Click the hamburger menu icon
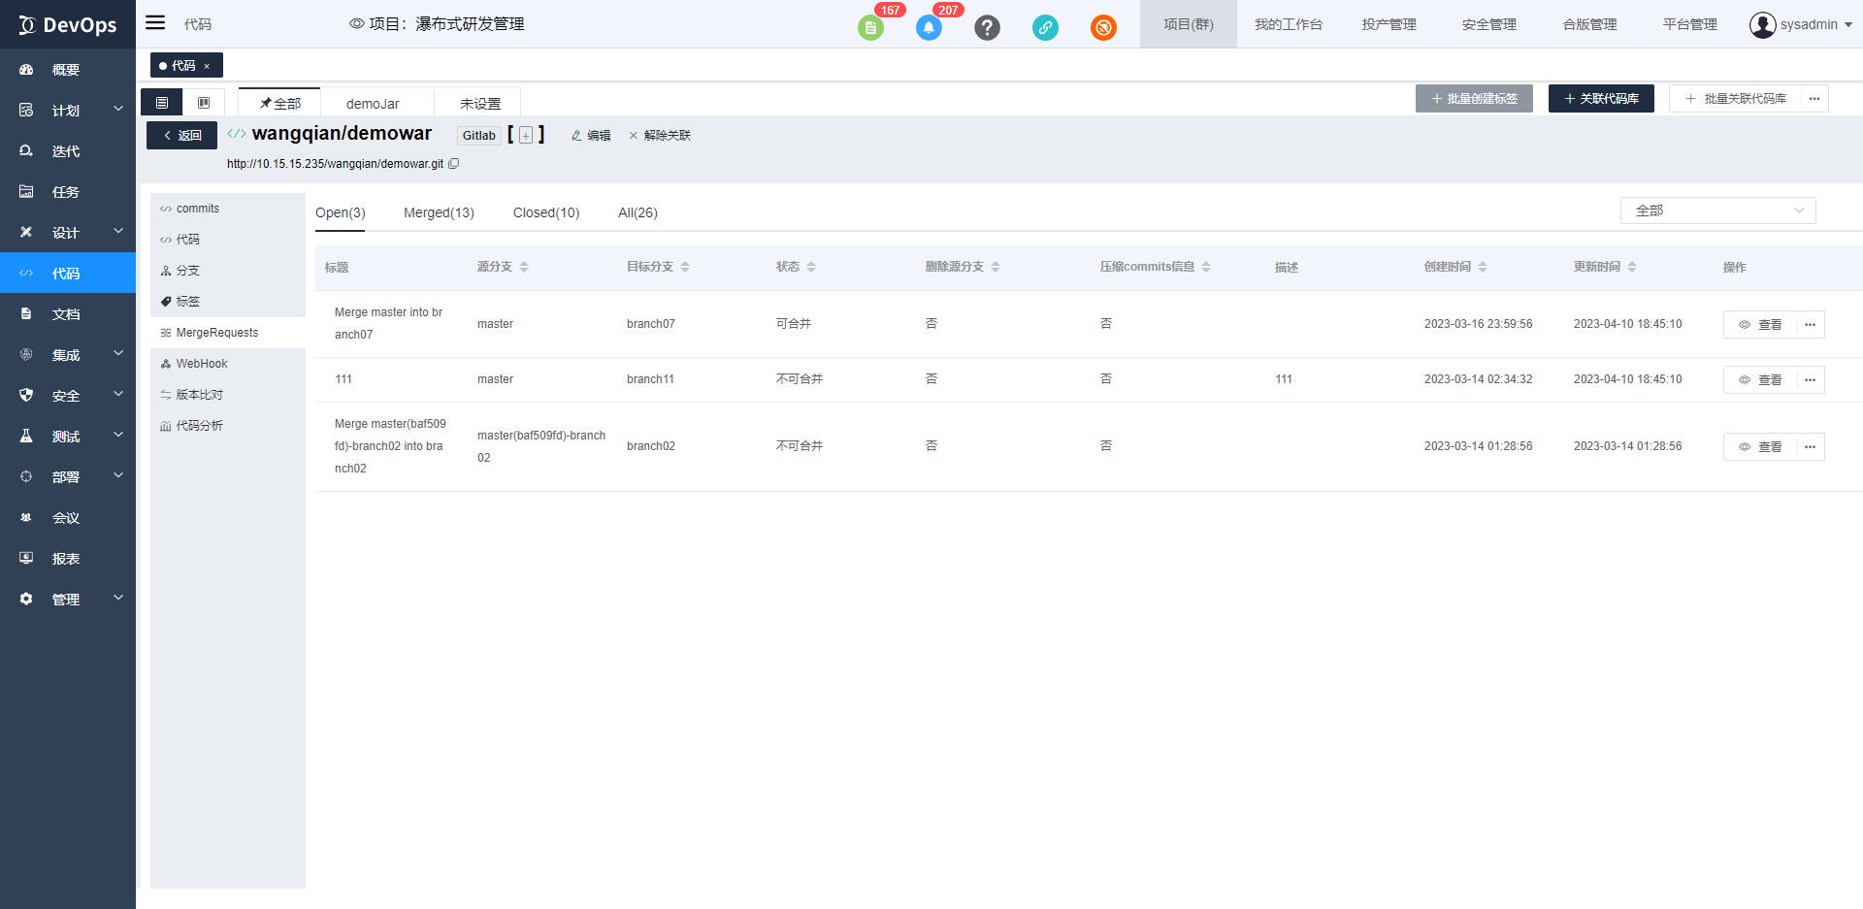The height and width of the screenshot is (909, 1863). point(155,23)
